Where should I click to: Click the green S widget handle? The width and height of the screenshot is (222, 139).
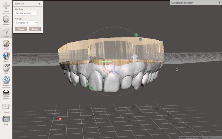pos(87,84)
